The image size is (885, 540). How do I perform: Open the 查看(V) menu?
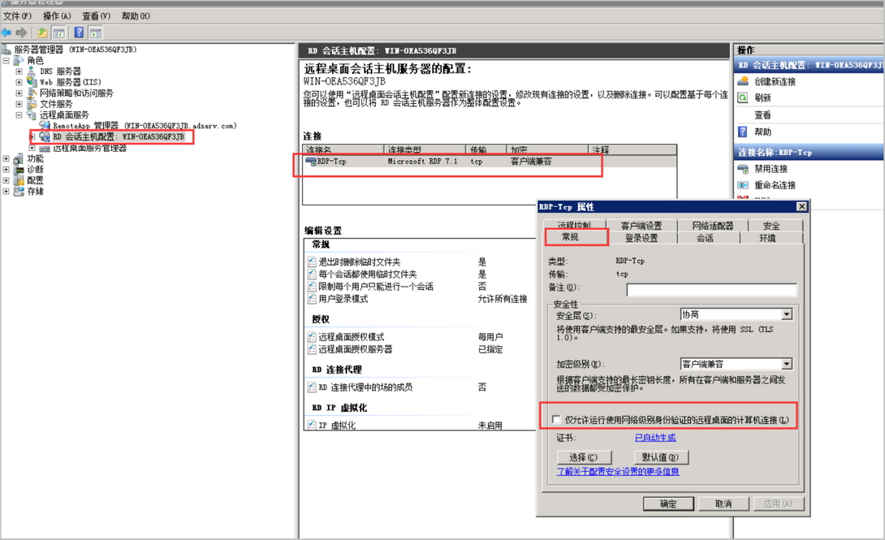[x=97, y=15]
